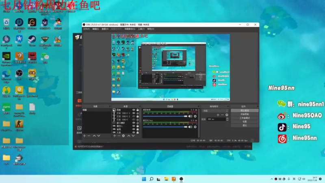Move the scene down in the Scenes panel
325x183 pixels.
pyautogui.click(x=99, y=136)
